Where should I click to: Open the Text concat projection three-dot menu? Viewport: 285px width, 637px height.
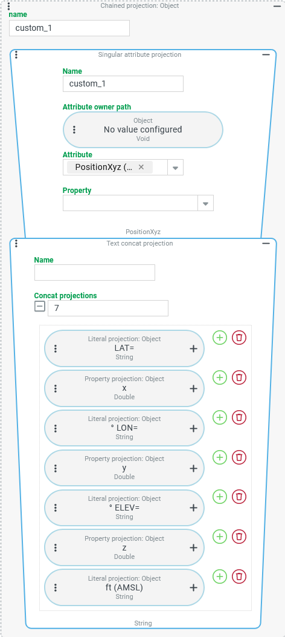[16, 243]
